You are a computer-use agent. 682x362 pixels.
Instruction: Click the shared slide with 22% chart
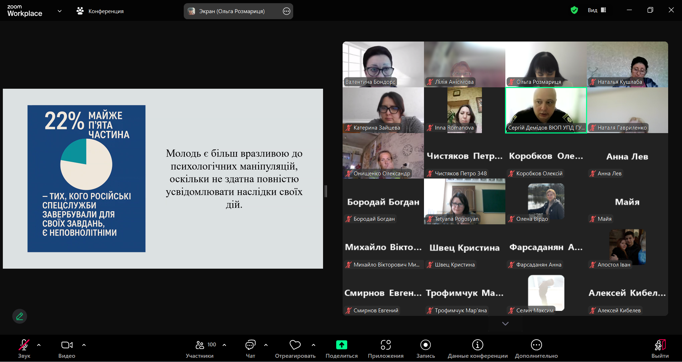click(163, 179)
